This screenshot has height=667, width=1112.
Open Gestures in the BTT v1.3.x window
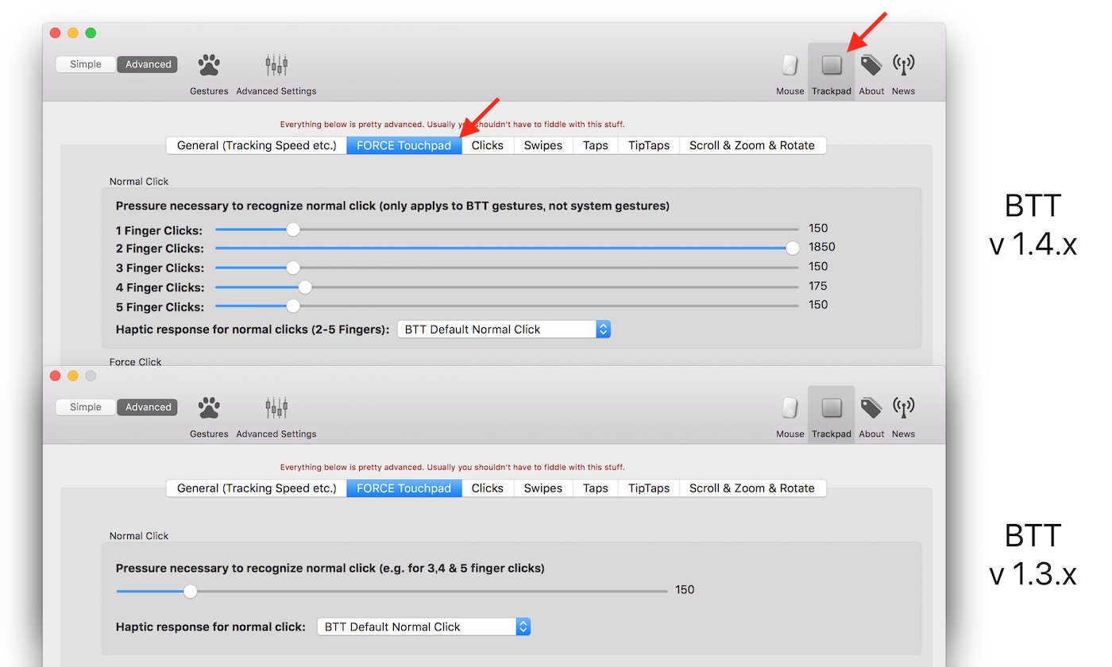209,418
